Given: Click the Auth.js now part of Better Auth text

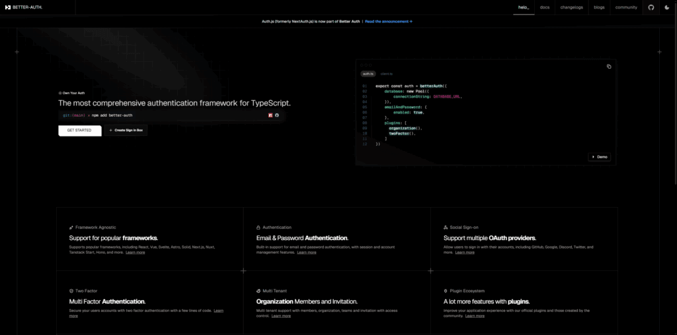Looking at the screenshot, I should coord(311,21).
